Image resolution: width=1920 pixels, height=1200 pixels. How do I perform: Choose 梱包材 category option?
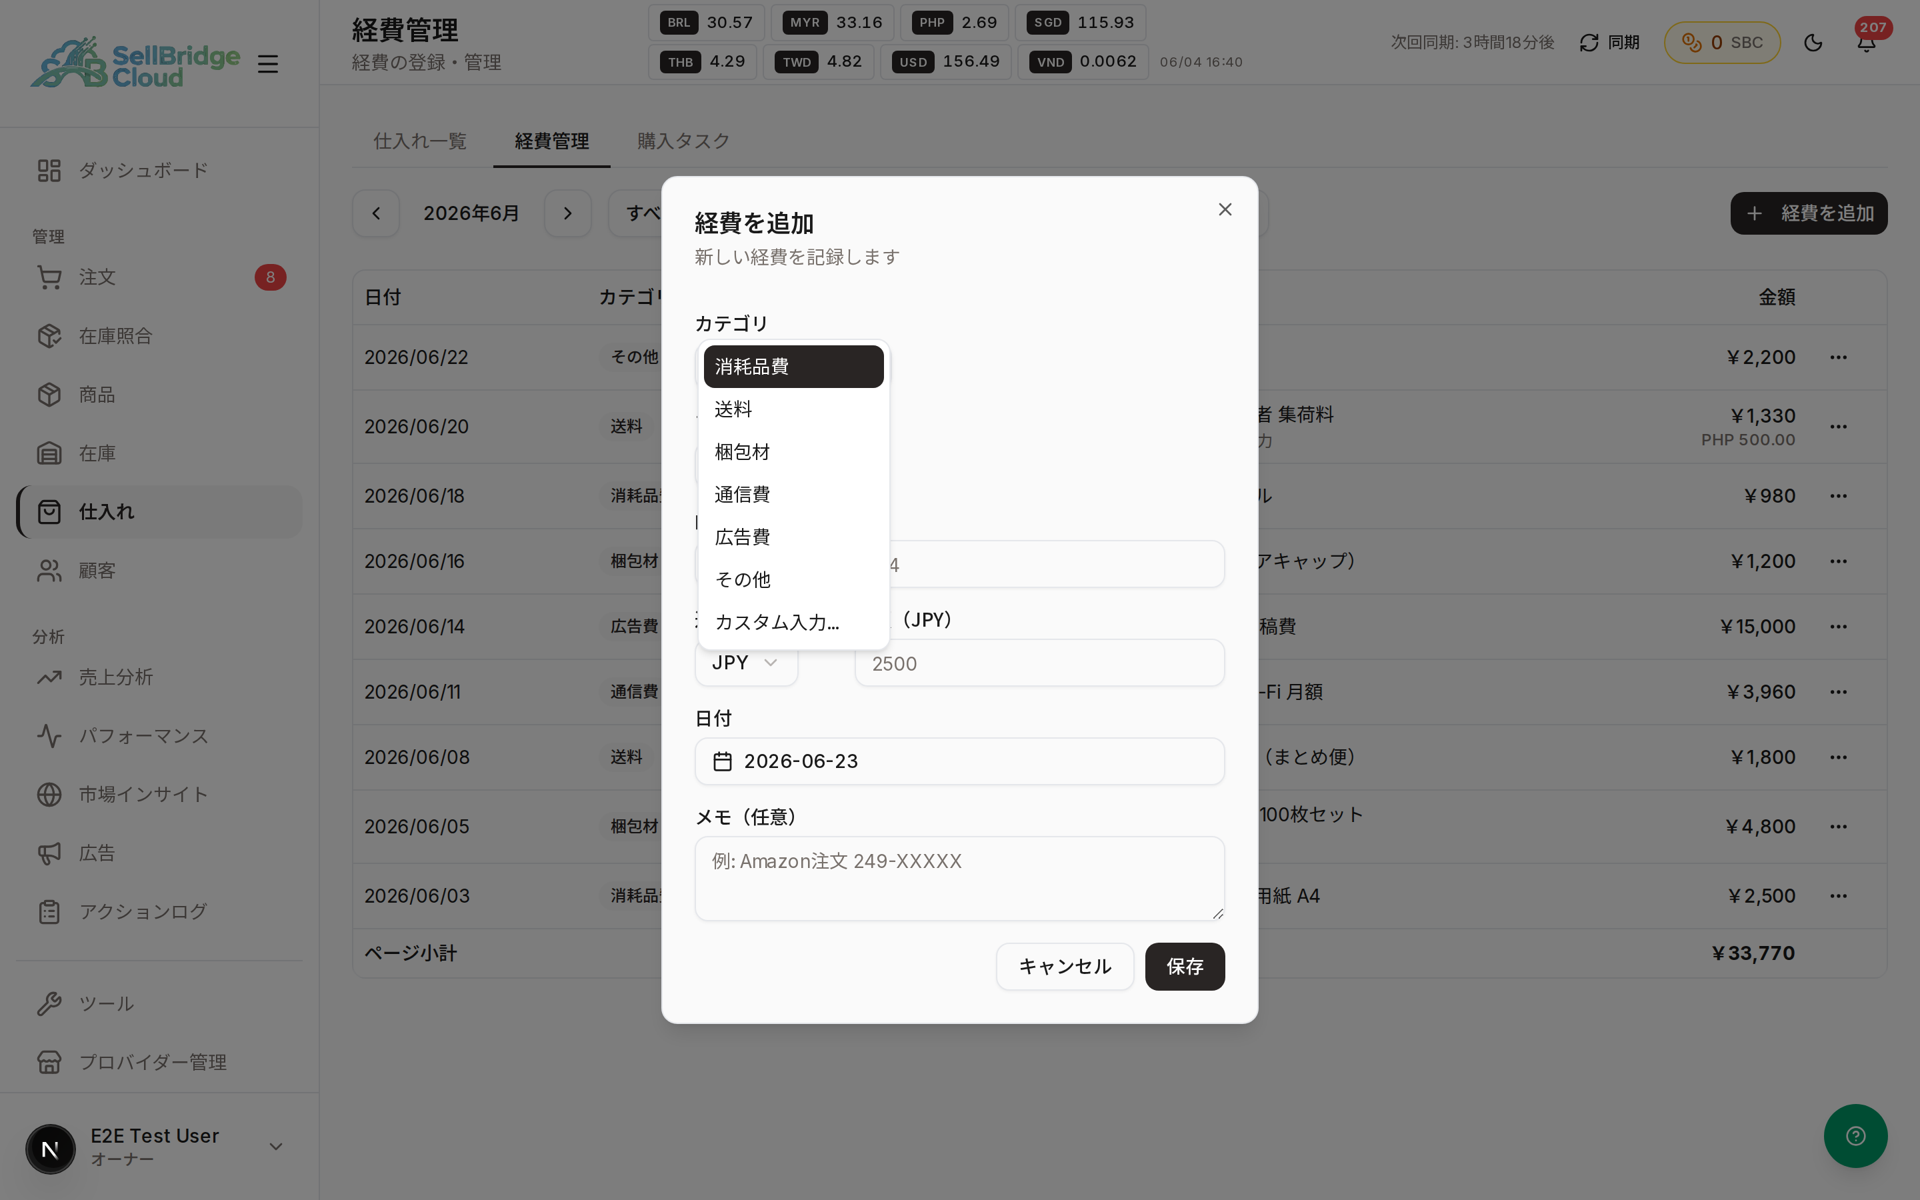793,451
